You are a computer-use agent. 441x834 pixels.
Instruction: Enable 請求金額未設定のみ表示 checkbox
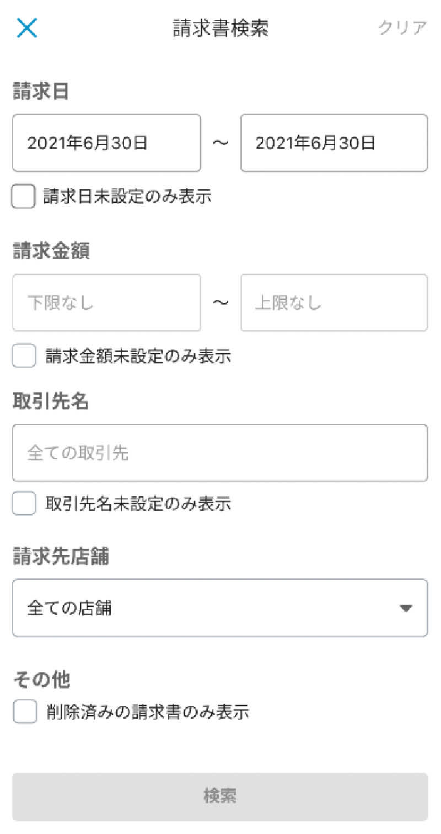point(24,356)
